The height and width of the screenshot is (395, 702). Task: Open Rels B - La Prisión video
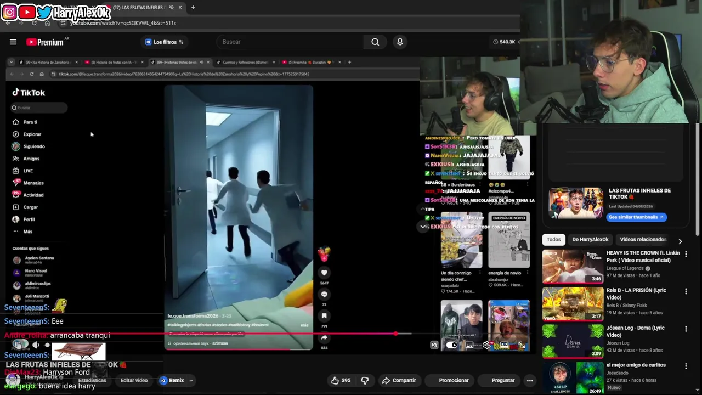click(573, 303)
